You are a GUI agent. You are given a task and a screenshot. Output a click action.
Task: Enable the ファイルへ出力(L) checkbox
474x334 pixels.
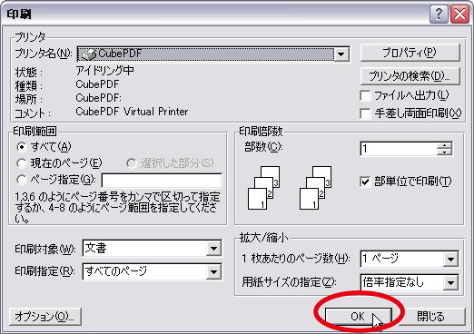(365, 96)
